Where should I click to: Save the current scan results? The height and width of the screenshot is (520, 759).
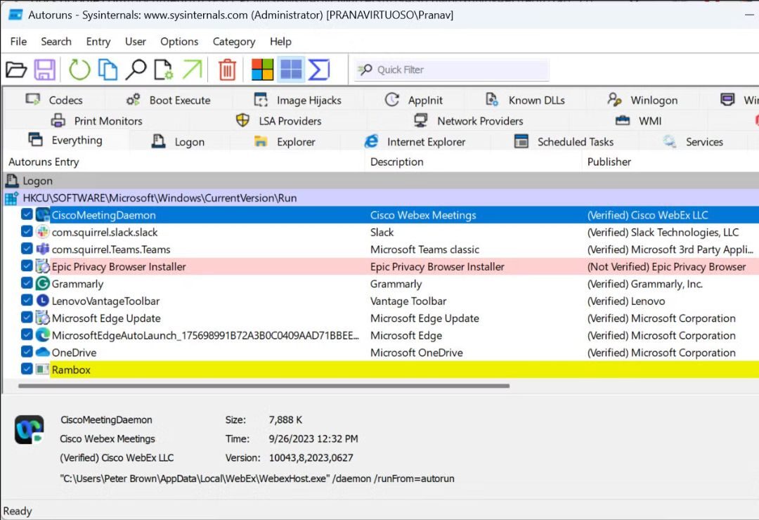pyautogui.click(x=45, y=69)
